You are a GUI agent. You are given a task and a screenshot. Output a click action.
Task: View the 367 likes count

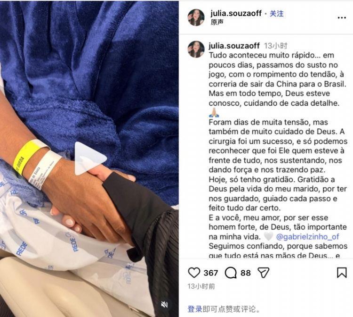[x=211, y=273]
